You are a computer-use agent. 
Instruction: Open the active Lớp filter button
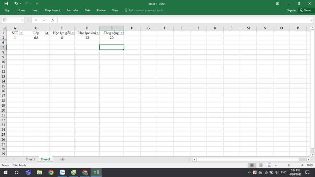tap(47, 33)
